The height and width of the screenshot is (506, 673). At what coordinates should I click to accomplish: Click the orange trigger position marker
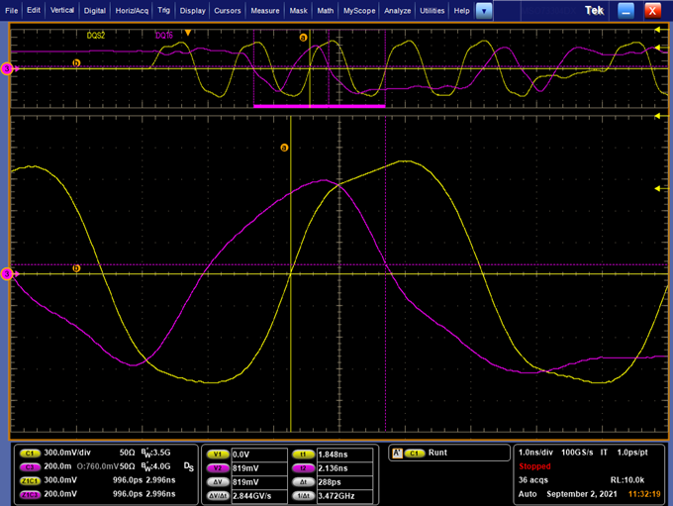[188, 33]
